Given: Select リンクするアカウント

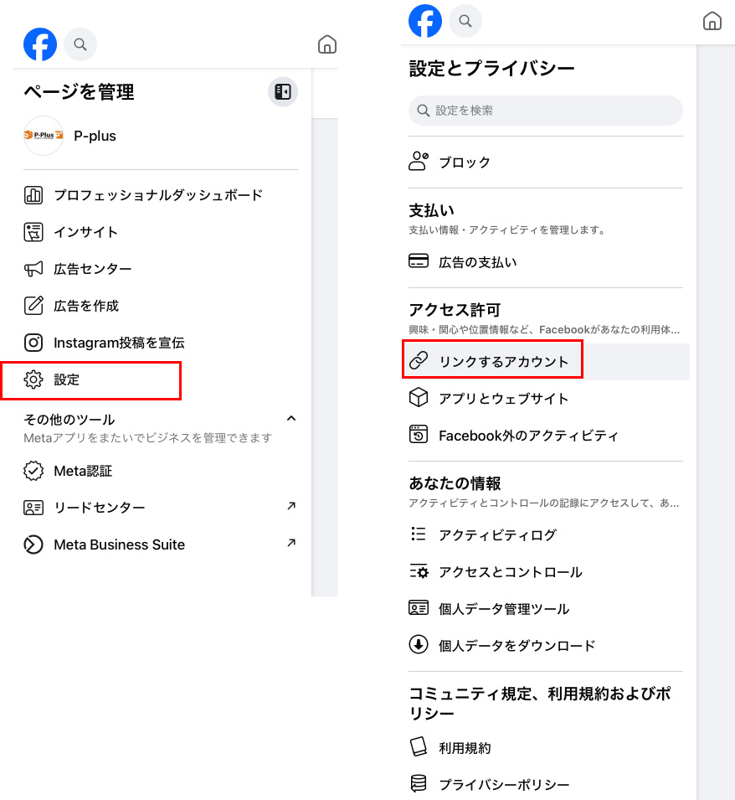Looking at the screenshot, I should (503, 362).
